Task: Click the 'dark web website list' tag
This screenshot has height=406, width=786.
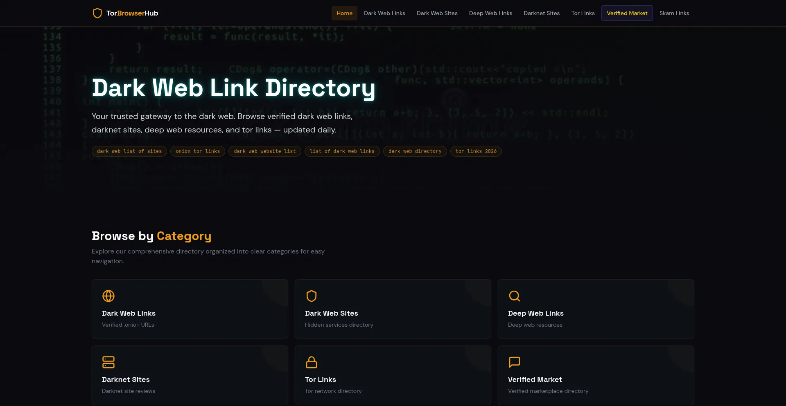Action: point(265,151)
